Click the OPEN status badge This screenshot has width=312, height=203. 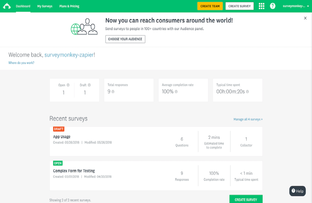click(x=58, y=163)
